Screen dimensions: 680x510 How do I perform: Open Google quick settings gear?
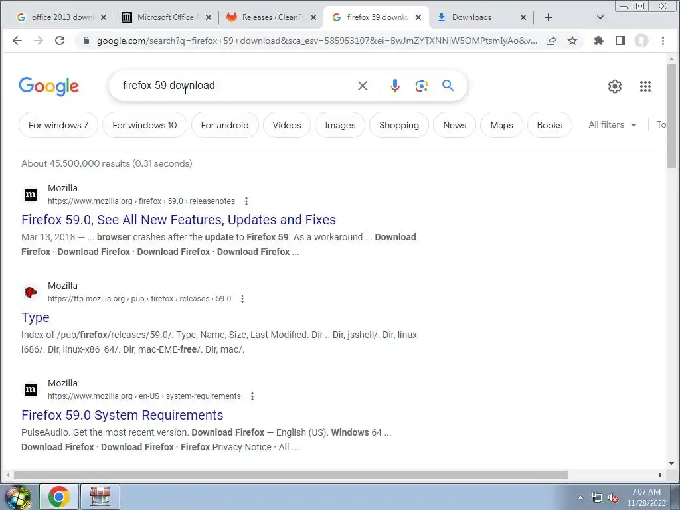614,86
